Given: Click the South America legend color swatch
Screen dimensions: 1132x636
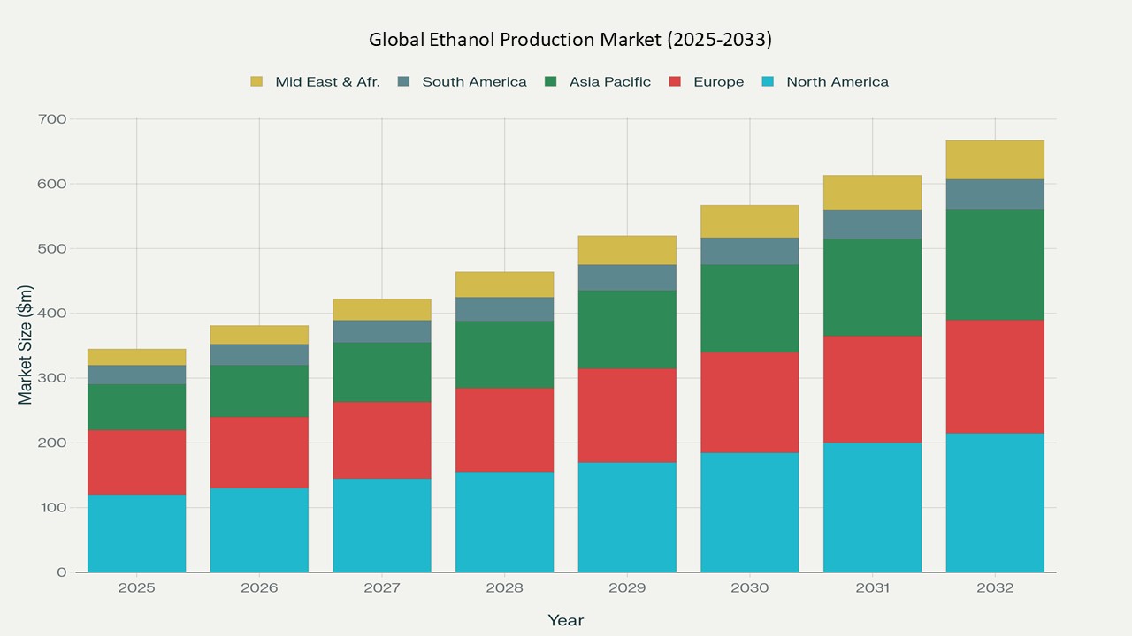Looking at the screenshot, I should pos(403,82).
